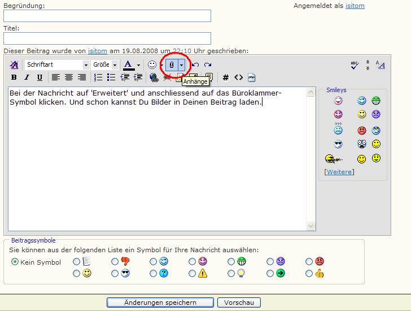The height and width of the screenshot is (311, 411).
Task: Wrap selection in PHP tags
Action: [251, 77]
